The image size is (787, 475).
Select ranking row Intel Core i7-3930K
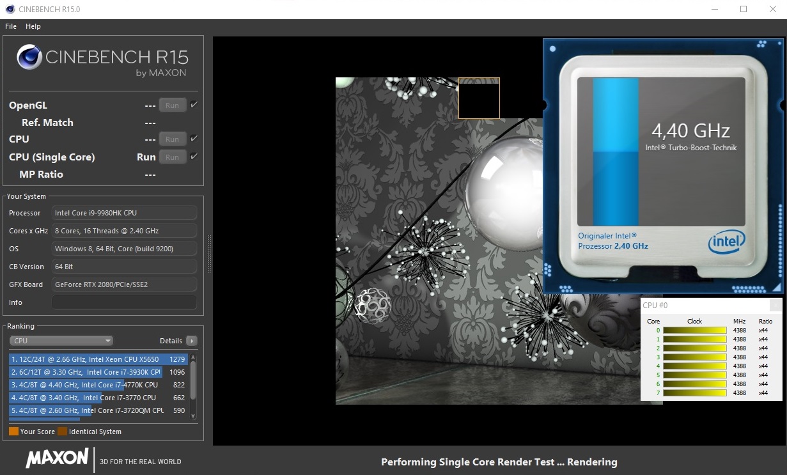coord(98,372)
